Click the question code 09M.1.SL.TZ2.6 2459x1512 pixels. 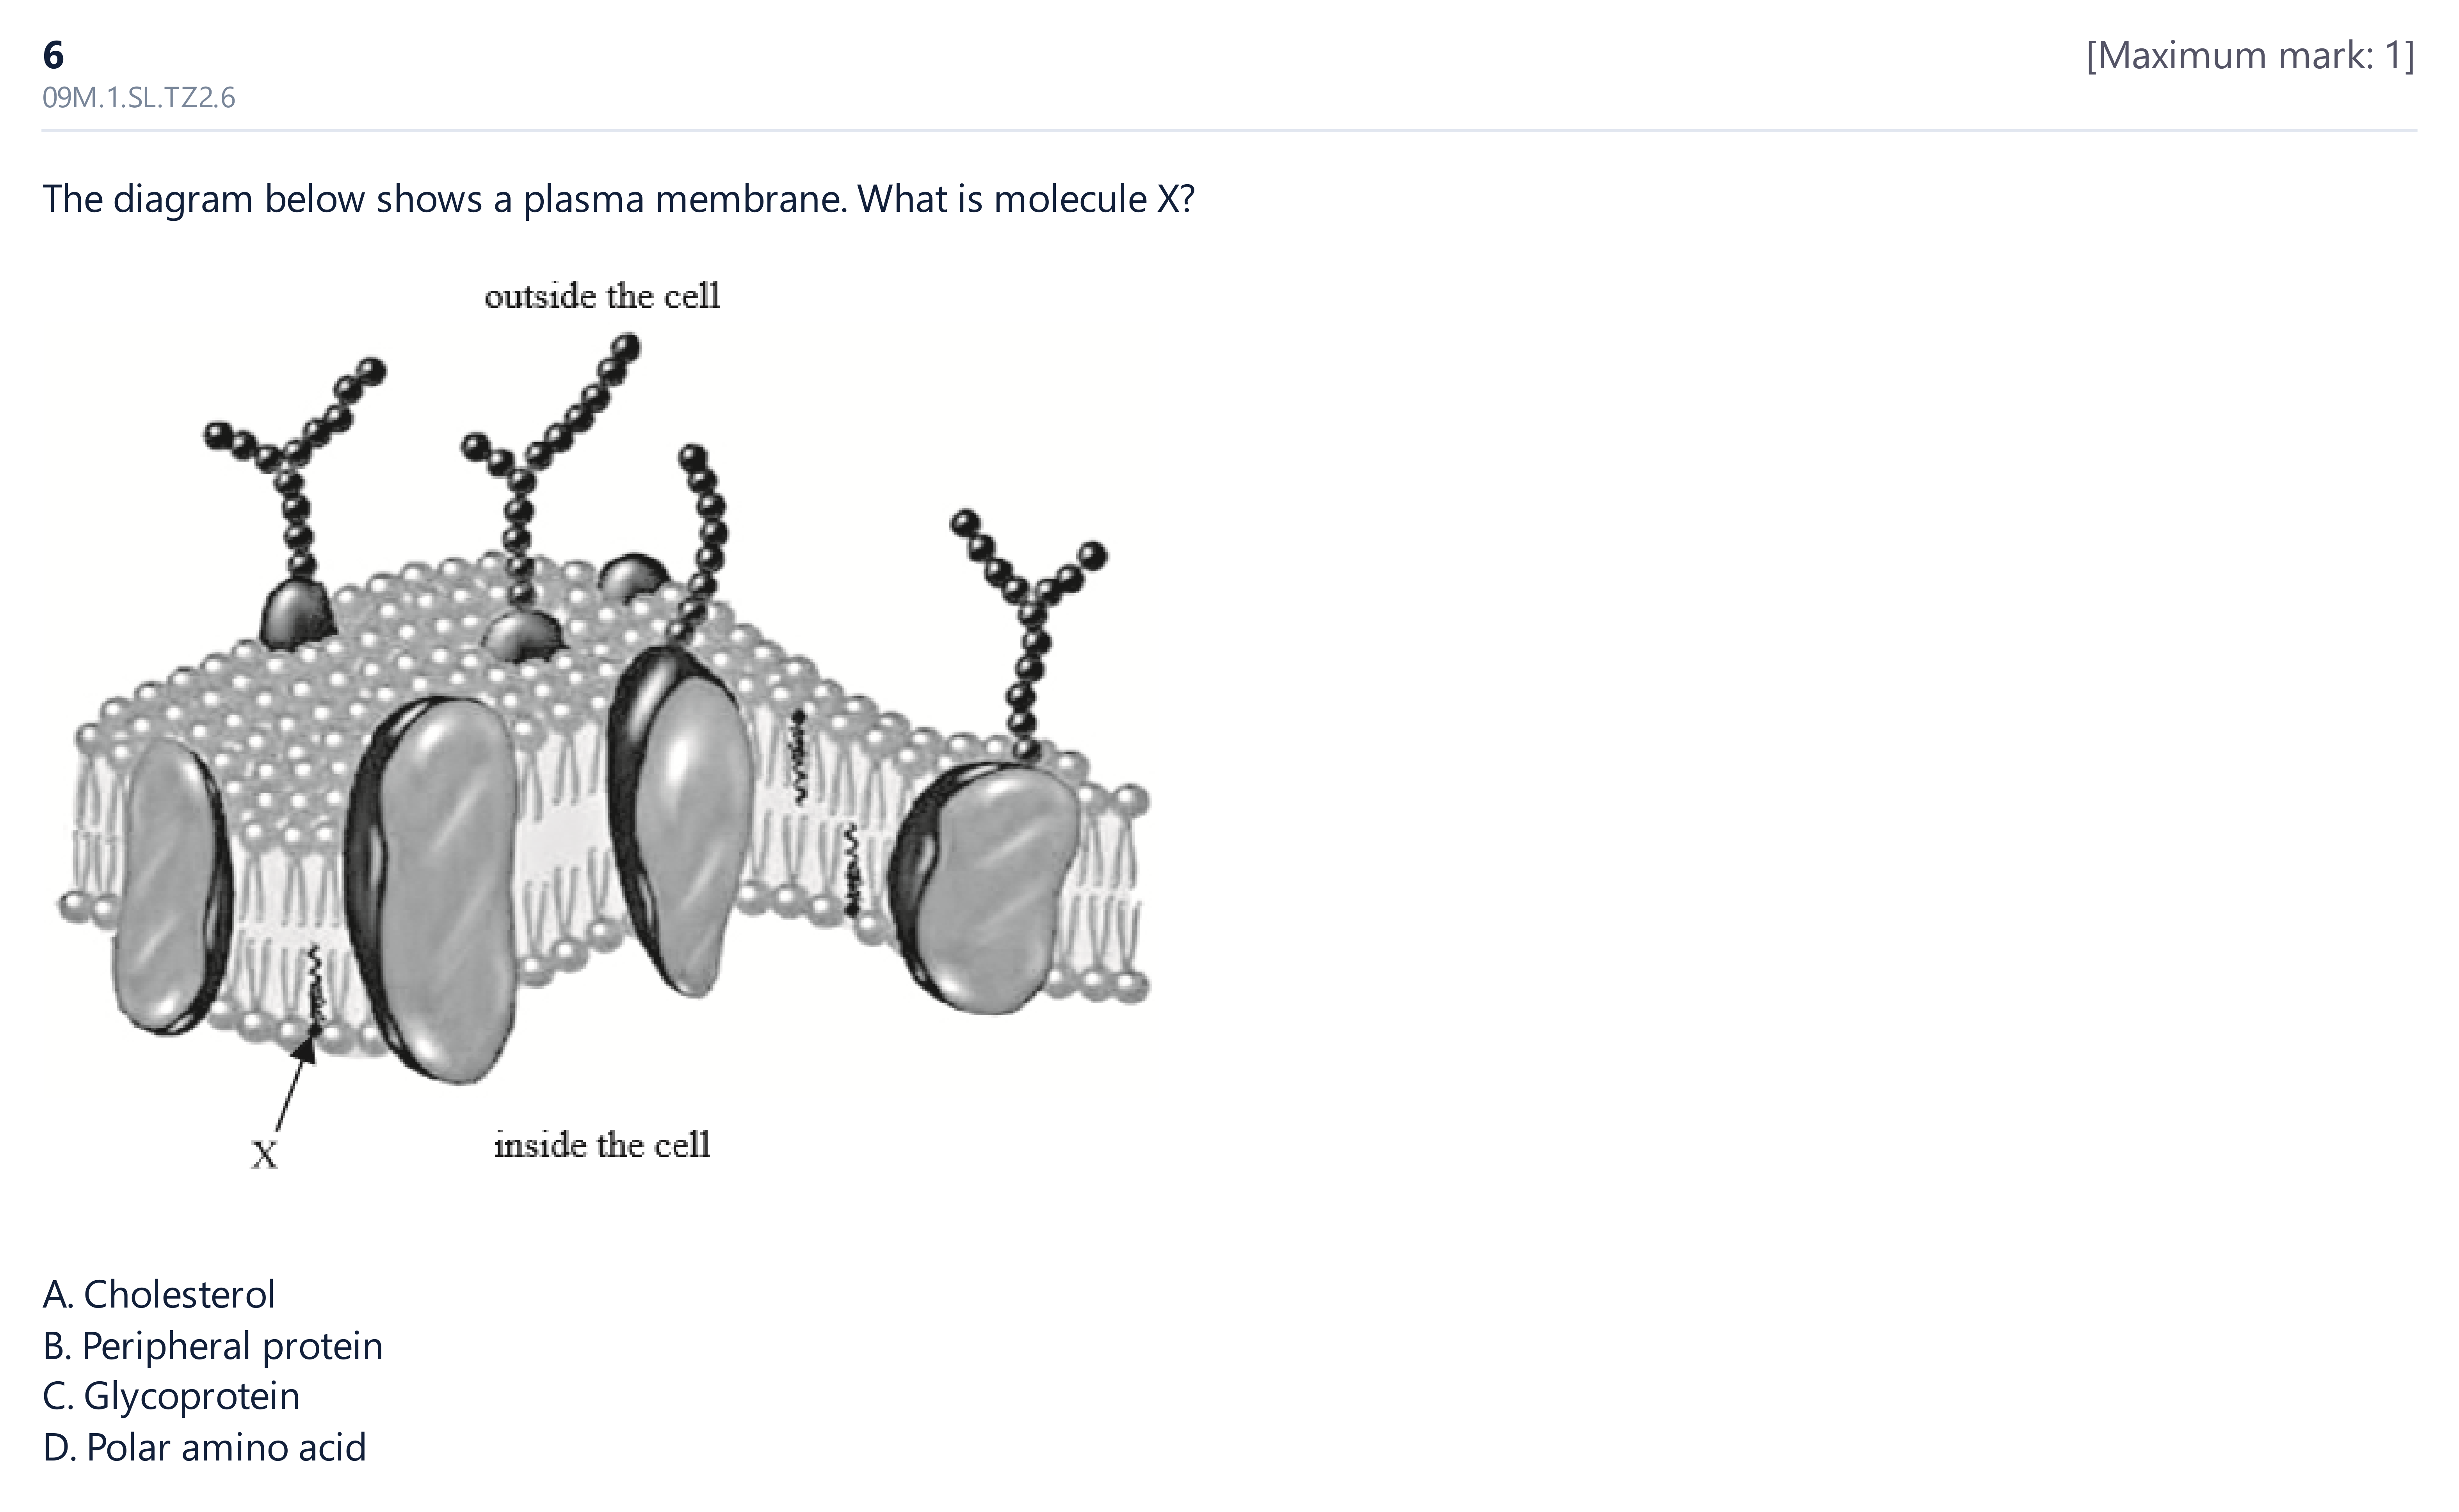tap(139, 98)
